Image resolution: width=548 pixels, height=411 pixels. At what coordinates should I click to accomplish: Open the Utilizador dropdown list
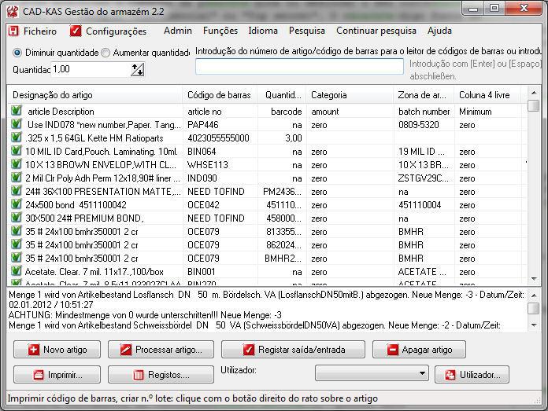(x=371, y=373)
